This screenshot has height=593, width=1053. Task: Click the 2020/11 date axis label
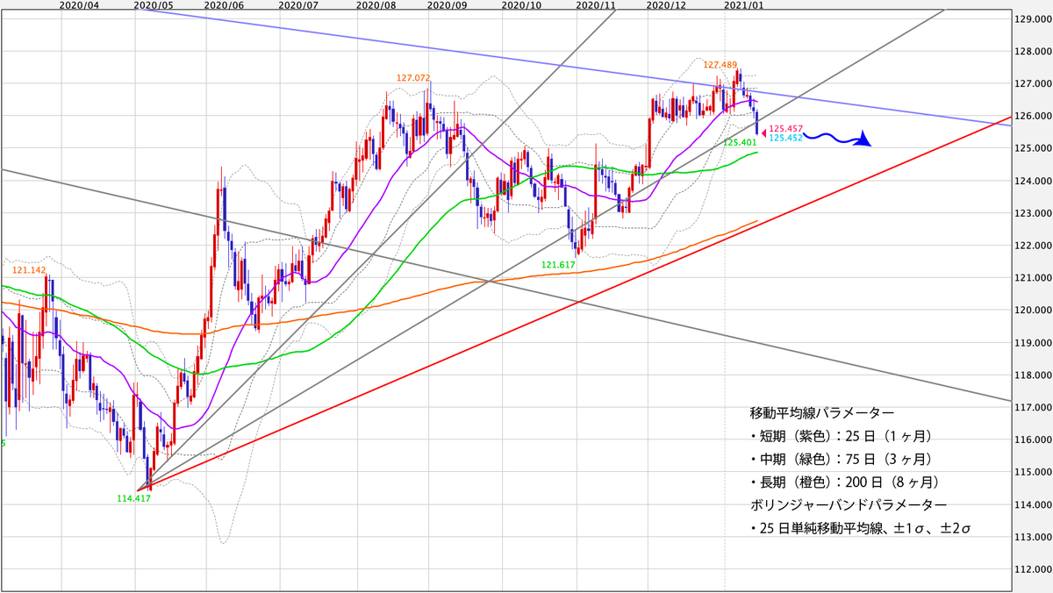pos(595,5)
